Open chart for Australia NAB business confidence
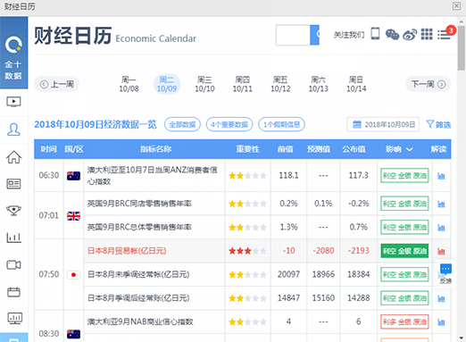 [441, 322]
